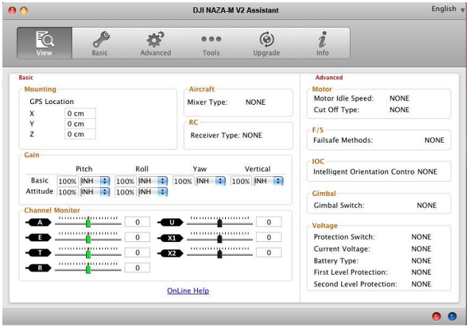Click the channel U value field
The width and height of the screenshot is (469, 327).
(269, 222)
